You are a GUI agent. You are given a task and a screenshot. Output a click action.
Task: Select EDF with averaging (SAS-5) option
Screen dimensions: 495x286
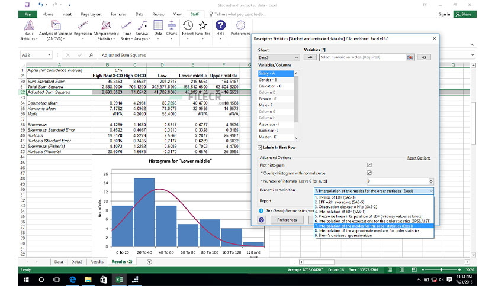(339, 202)
